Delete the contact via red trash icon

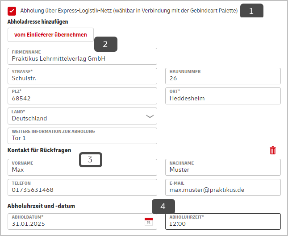pos(273,150)
